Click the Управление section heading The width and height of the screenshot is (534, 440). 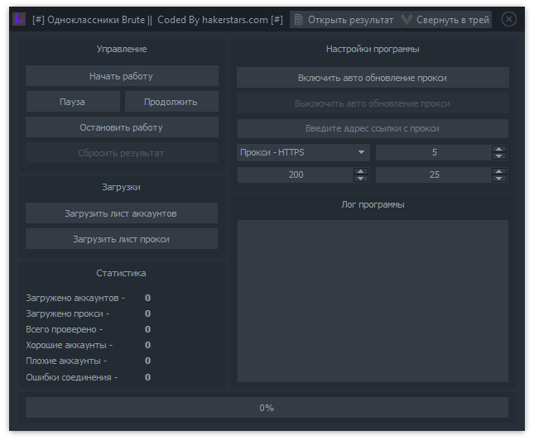pyautogui.click(x=122, y=49)
